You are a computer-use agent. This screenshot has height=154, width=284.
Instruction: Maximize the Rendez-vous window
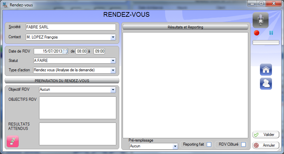pyautogui.click(x=261, y=3)
